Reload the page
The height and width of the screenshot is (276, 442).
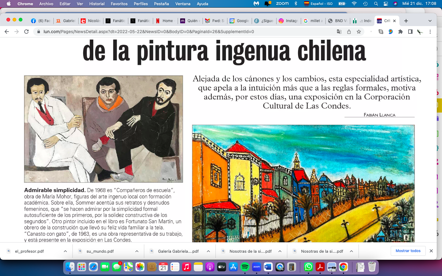click(x=26, y=32)
